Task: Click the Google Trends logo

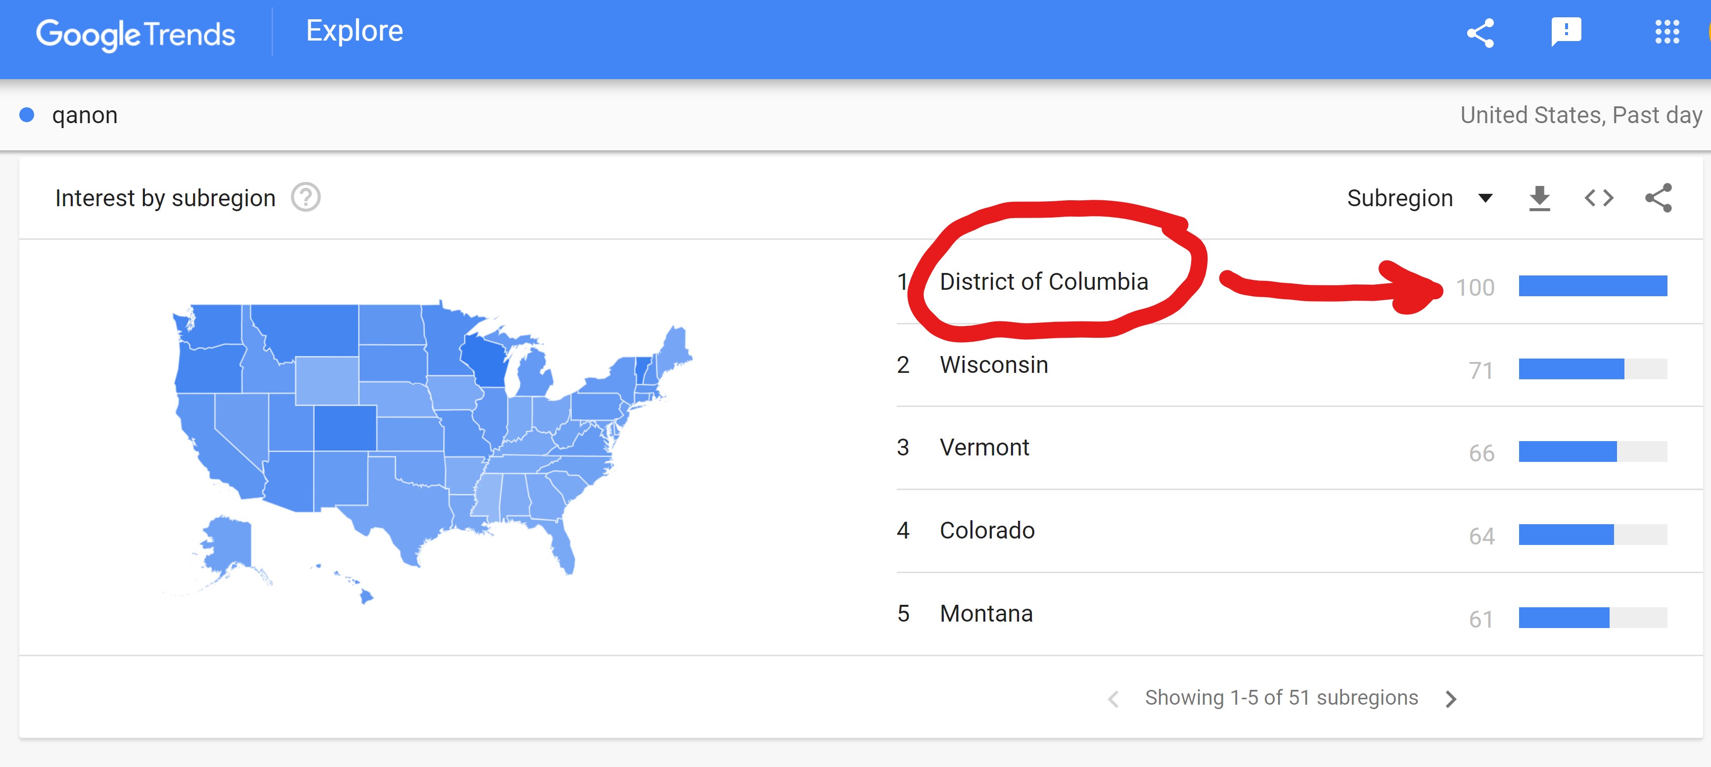Action: pyautogui.click(x=136, y=34)
